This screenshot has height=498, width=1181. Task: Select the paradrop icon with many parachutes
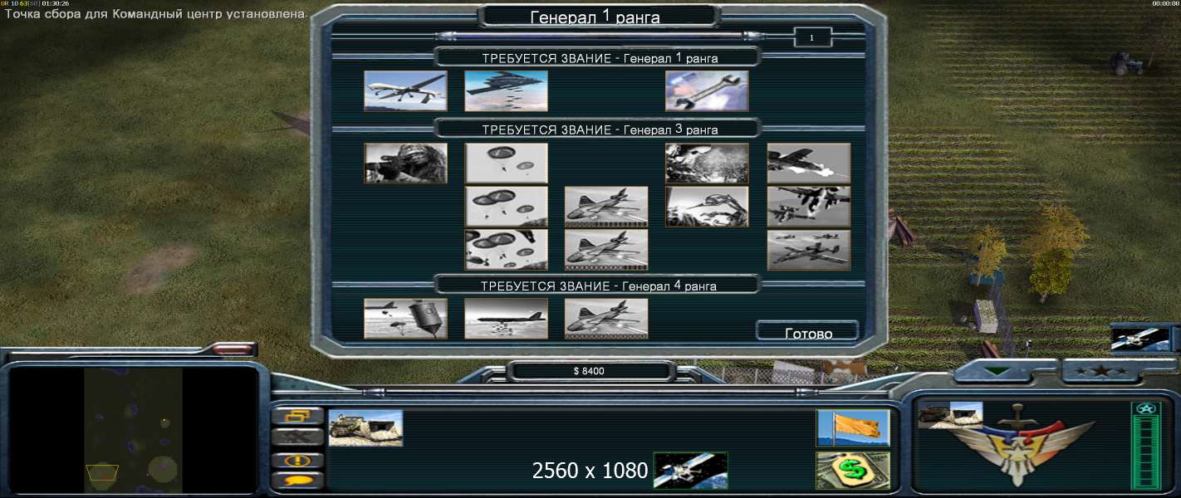pos(506,250)
